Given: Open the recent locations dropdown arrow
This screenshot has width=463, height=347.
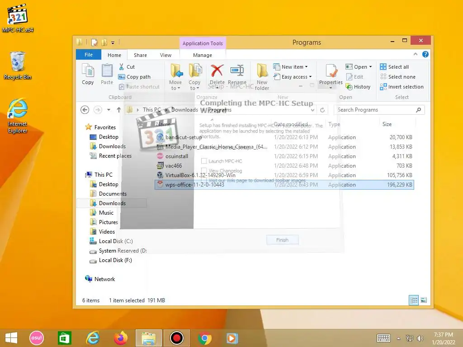Looking at the screenshot, I should tap(109, 110).
